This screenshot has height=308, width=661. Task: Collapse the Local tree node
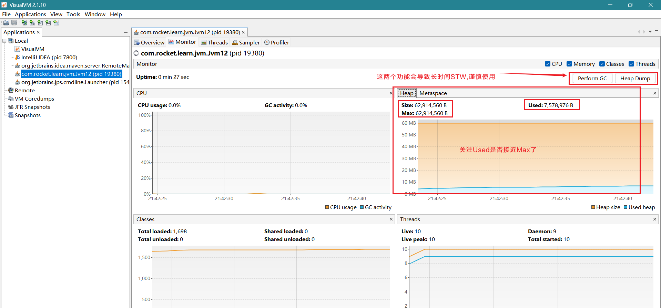(x=4, y=41)
